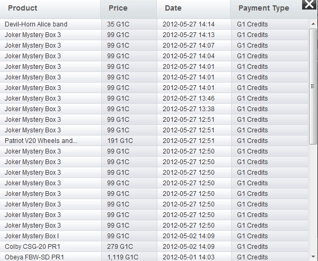Click the date 2012-05-01 14:03
The image size is (318, 261).
tap(189, 257)
